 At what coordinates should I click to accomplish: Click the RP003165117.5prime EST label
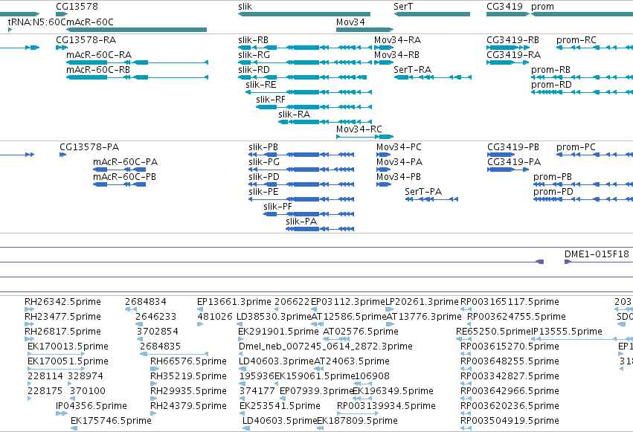[510, 302]
